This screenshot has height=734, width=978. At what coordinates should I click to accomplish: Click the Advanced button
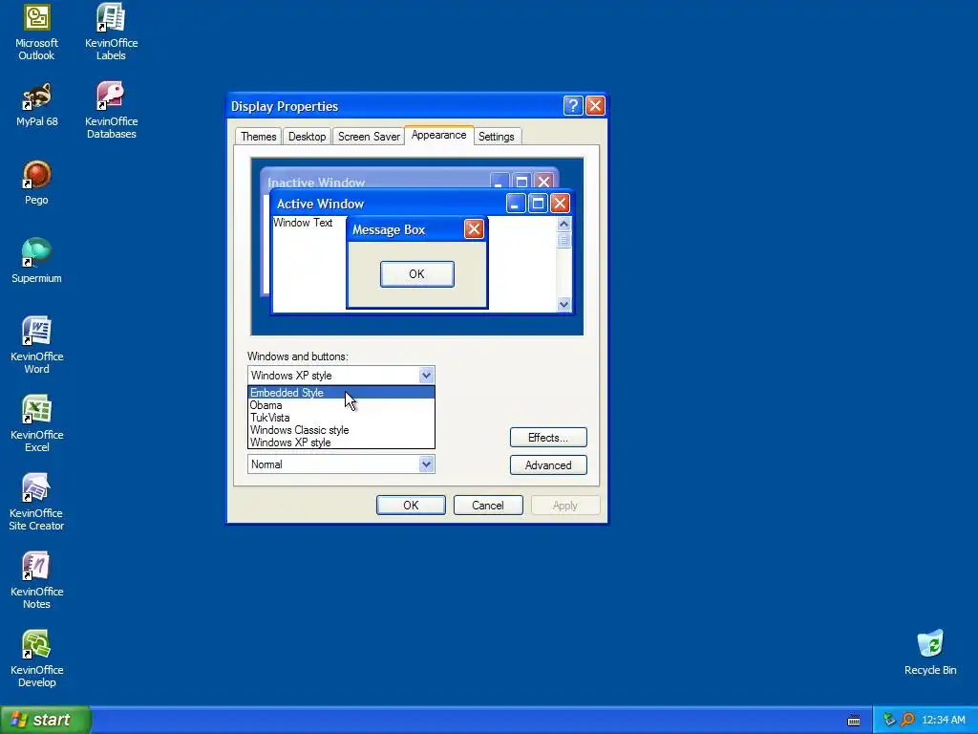point(548,465)
